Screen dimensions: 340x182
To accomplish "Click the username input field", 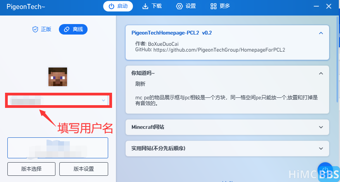I will (x=59, y=101).
